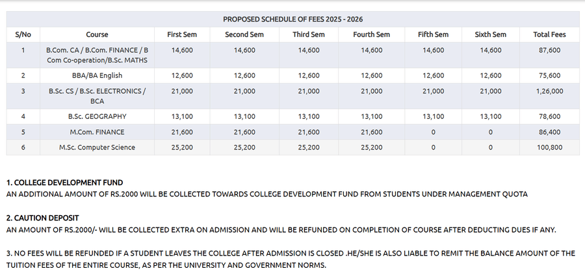Image resolution: width=585 pixels, height=273 pixels.
Task: Select the 'Sixth Sem' column header
Action: 491,34
